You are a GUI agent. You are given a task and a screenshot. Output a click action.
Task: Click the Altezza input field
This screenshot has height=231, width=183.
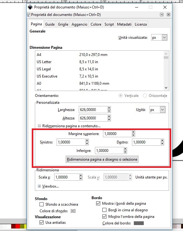(x=93, y=118)
